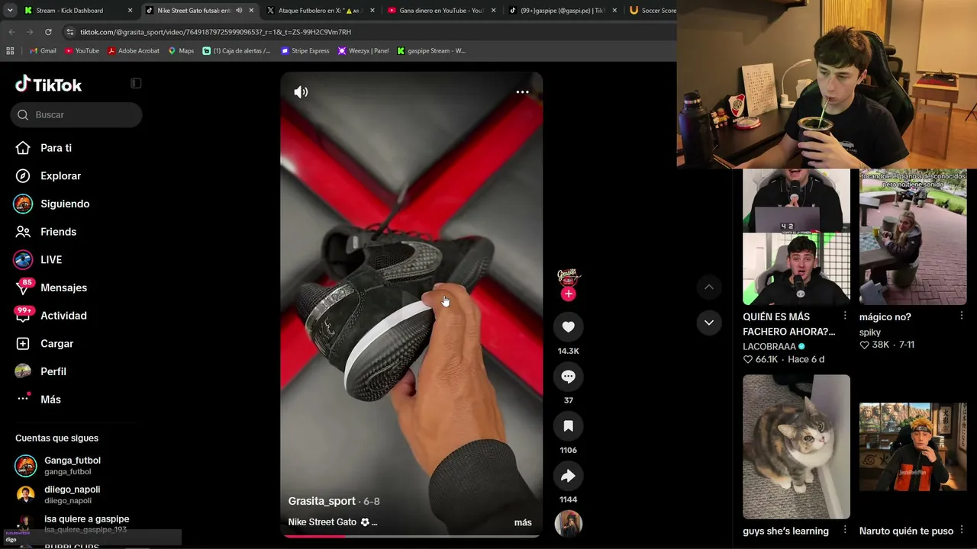Open the Stripe Express bookmark

click(x=305, y=51)
